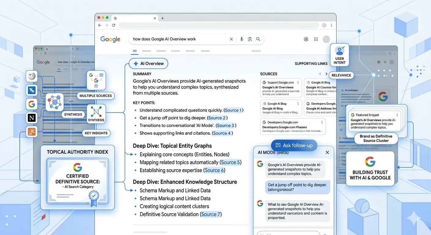The image size is (431, 235).
Task: Click the account avatar beside the apps grid
Action: pyautogui.click(x=326, y=39)
